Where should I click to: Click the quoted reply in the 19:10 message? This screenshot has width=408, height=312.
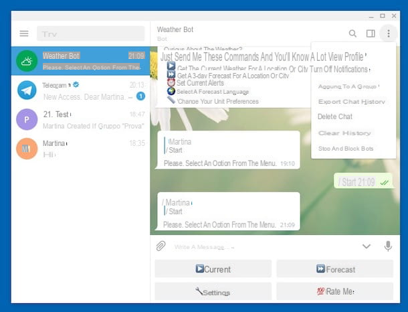click(179, 146)
